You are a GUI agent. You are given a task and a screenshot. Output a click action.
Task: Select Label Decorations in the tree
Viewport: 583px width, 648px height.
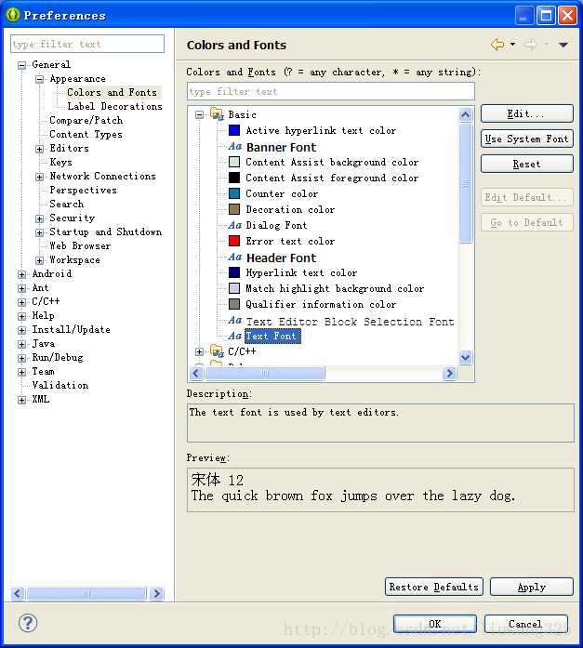point(115,106)
